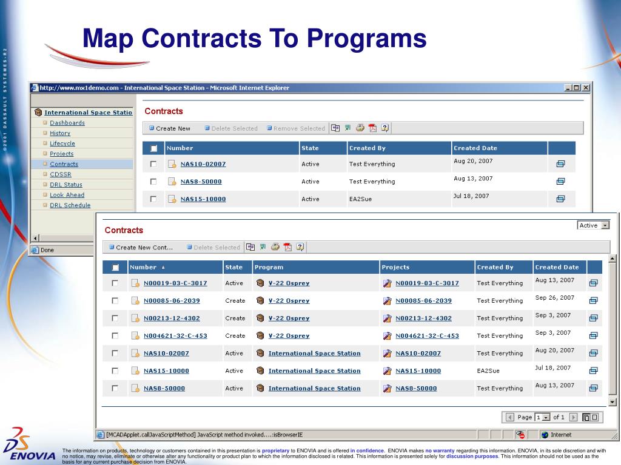This screenshot has width=621, height=465.
Task: Open project link NAS8-50000 in Projects column
Action: click(416, 388)
